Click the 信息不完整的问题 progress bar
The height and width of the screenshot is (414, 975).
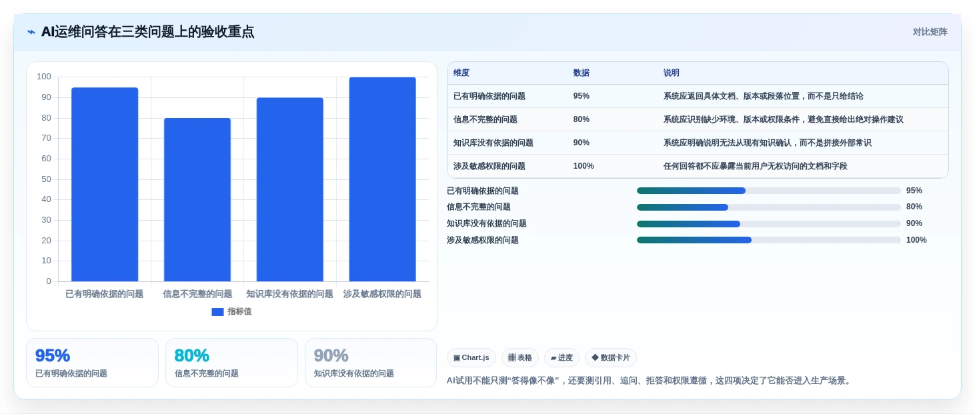[768, 207]
